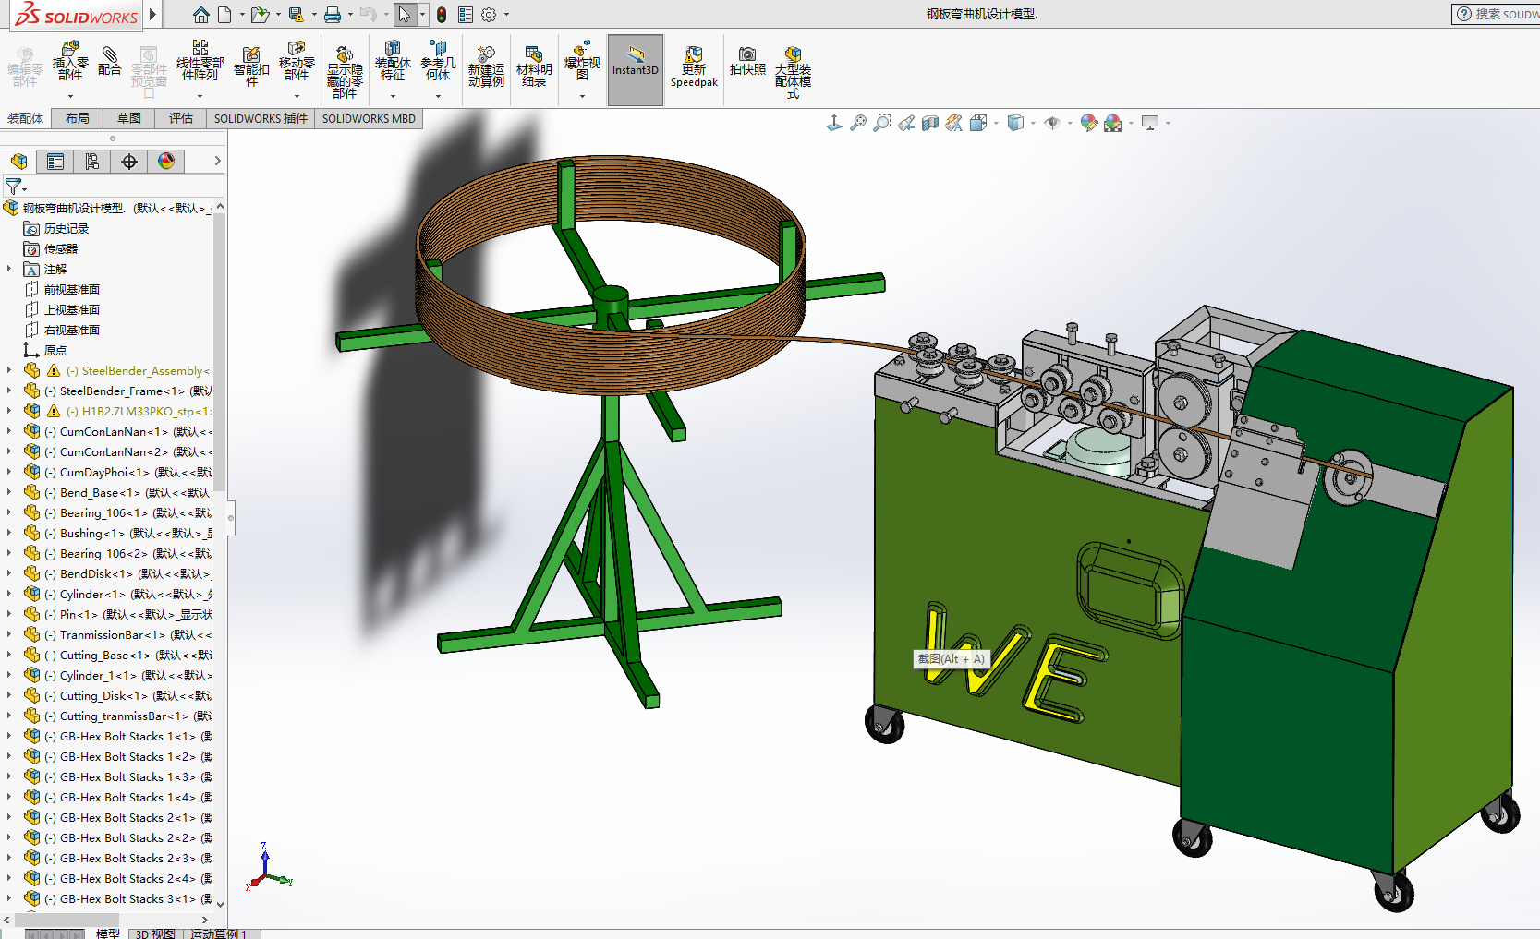The width and height of the screenshot is (1540, 939).
Task: Open 材料明细表 bill of materials tool
Action: pyautogui.click(x=533, y=66)
